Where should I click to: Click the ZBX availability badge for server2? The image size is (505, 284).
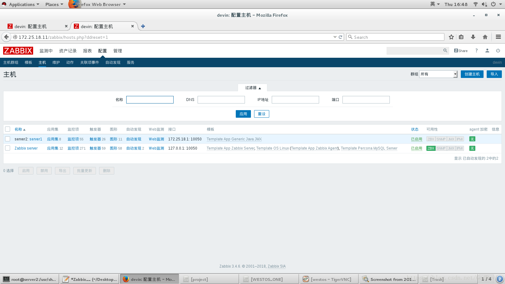pyautogui.click(x=431, y=139)
